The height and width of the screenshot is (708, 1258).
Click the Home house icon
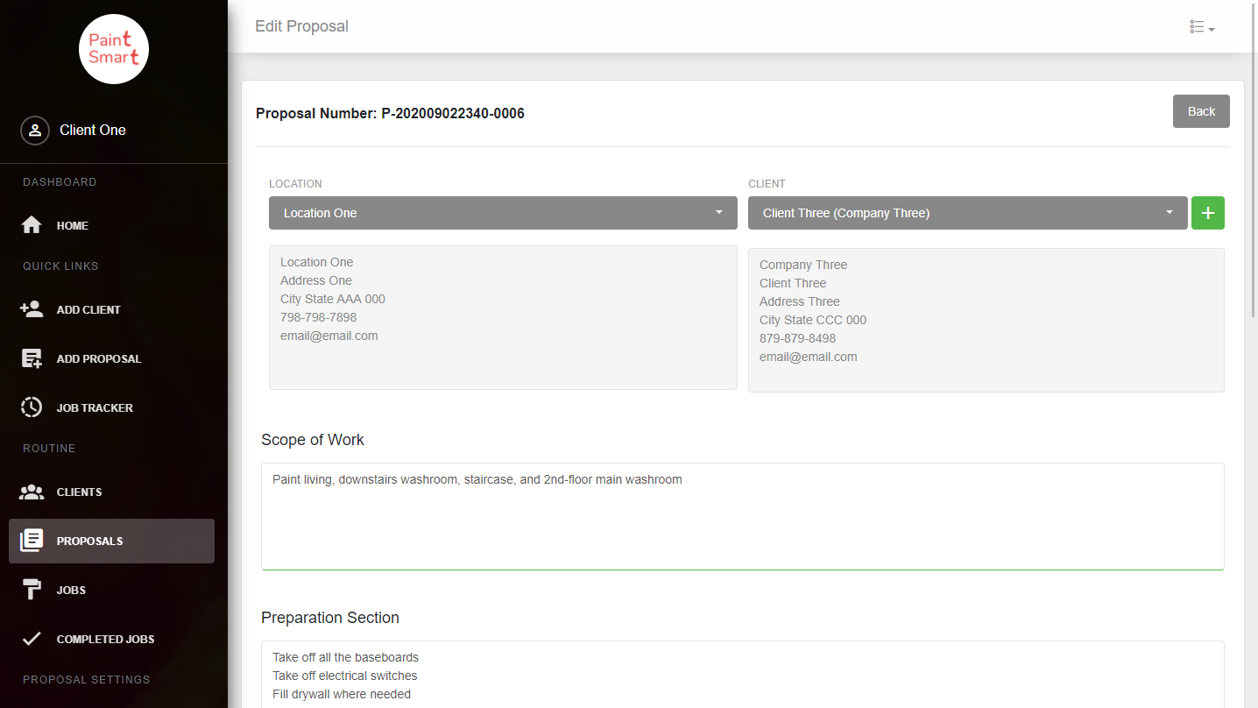(x=32, y=225)
